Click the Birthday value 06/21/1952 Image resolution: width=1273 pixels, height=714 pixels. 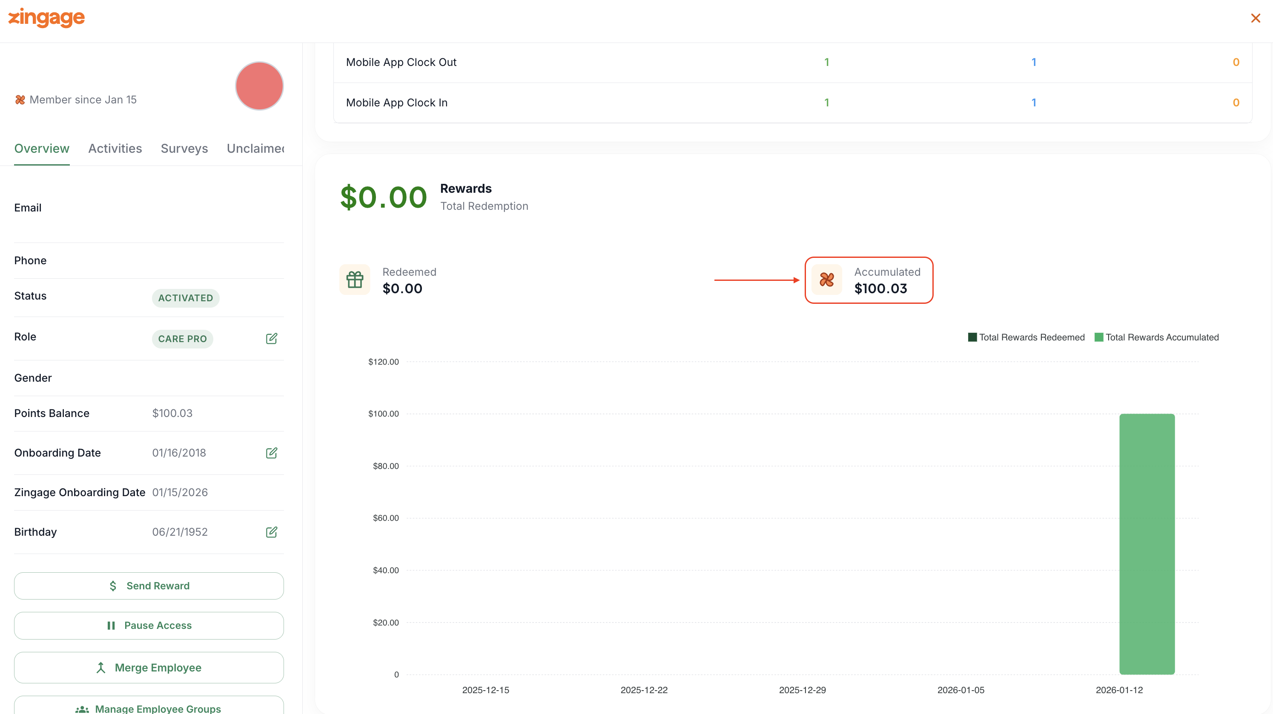[180, 532]
